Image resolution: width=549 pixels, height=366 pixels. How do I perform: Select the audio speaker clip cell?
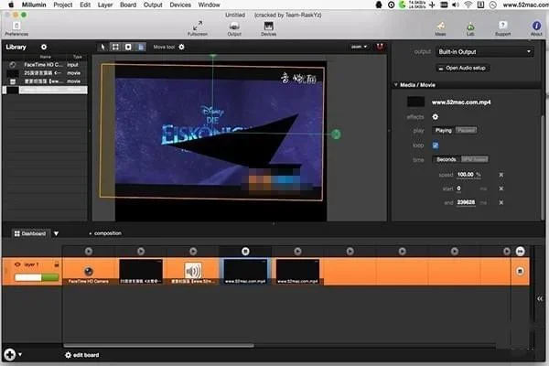(193, 271)
